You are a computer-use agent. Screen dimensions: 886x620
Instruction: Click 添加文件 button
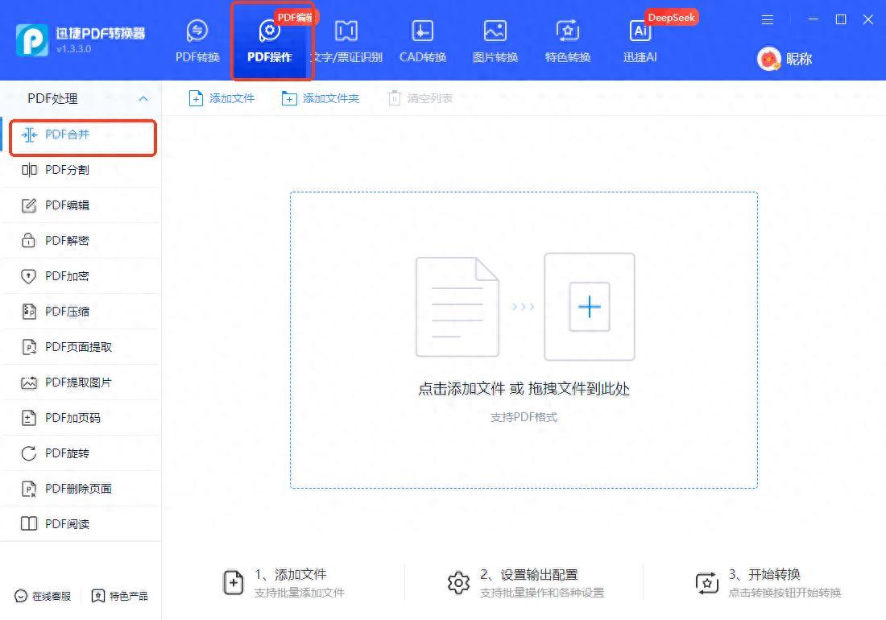(x=221, y=98)
